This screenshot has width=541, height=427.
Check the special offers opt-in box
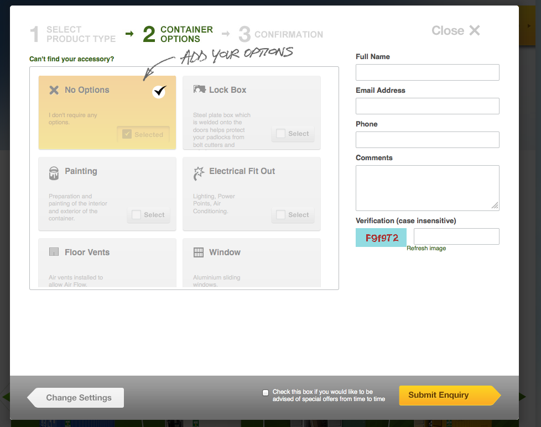point(266,393)
